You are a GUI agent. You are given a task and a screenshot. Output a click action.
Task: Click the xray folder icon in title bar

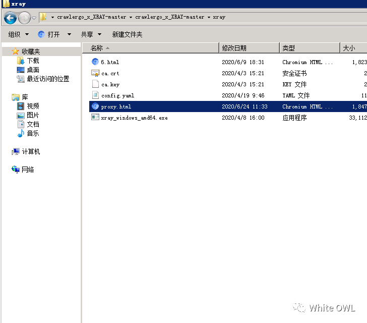pyautogui.click(x=6, y=4)
